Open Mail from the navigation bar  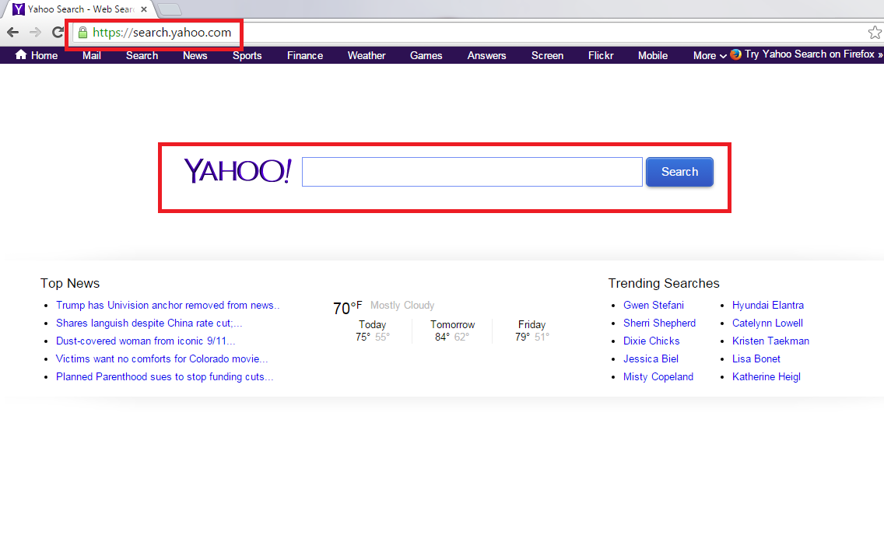(92, 55)
